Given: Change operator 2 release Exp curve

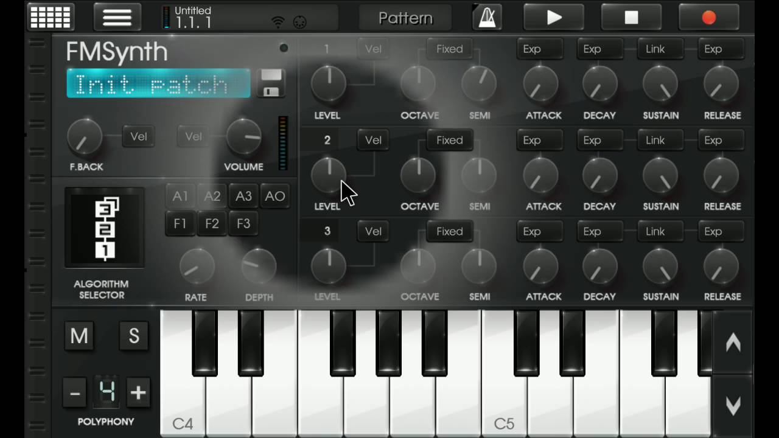Looking at the screenshot, I should 721,140.
